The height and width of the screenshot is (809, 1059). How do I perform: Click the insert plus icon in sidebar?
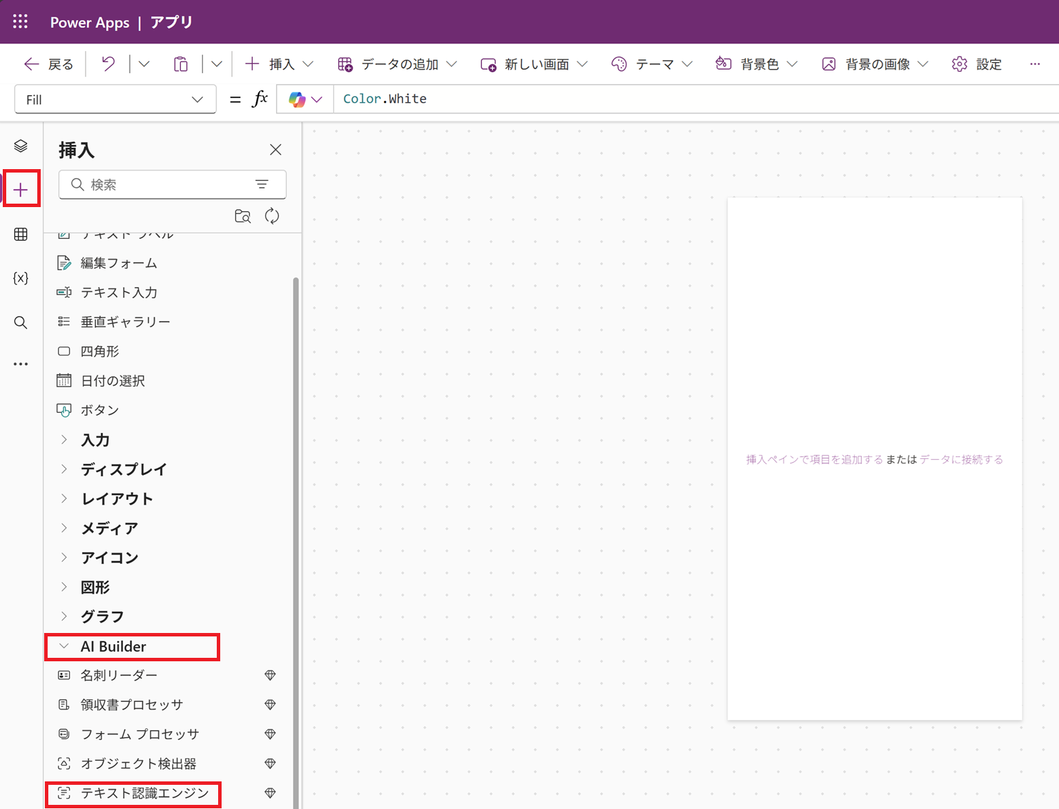(x=21, y=190)
